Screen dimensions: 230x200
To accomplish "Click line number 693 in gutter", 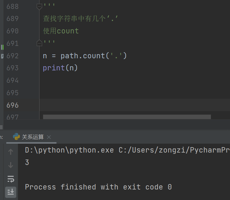I will [12, 68].
